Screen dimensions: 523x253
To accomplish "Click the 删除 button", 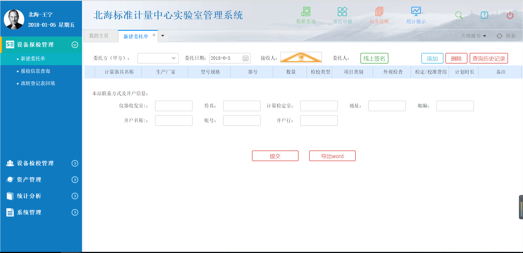I will click(456, 58).
